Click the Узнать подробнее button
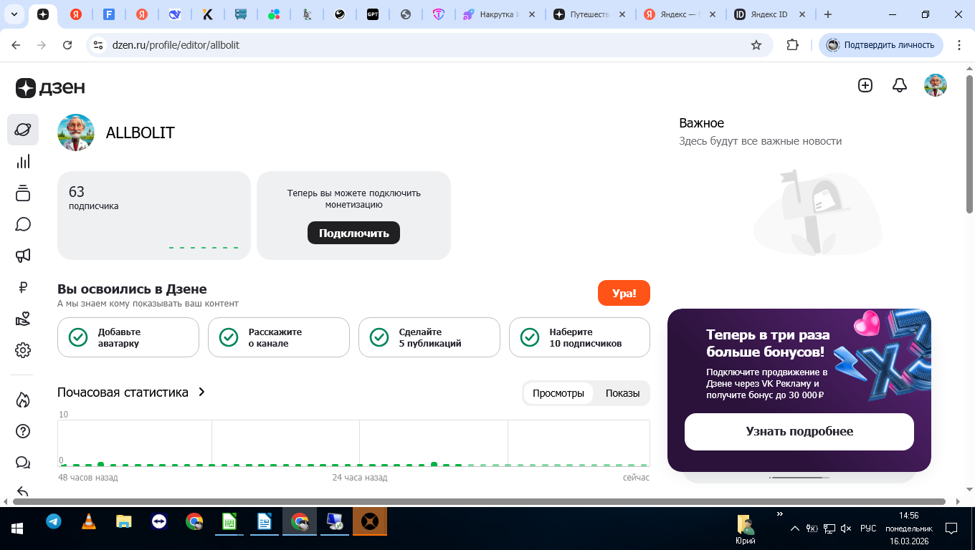This screenshot has height=550, width=975. click(799, 431)
